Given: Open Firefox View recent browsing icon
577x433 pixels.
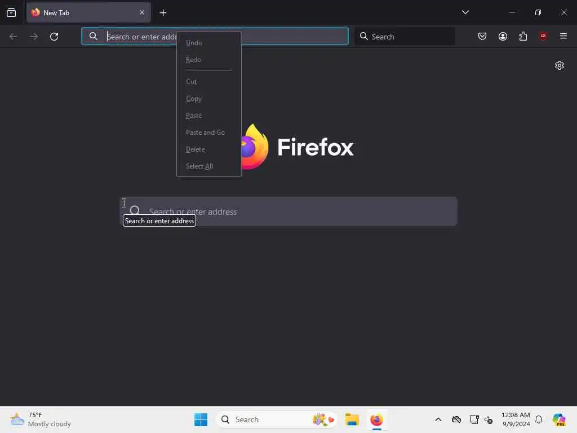Looking at the screenshot, I should click(x=11, y=12).
